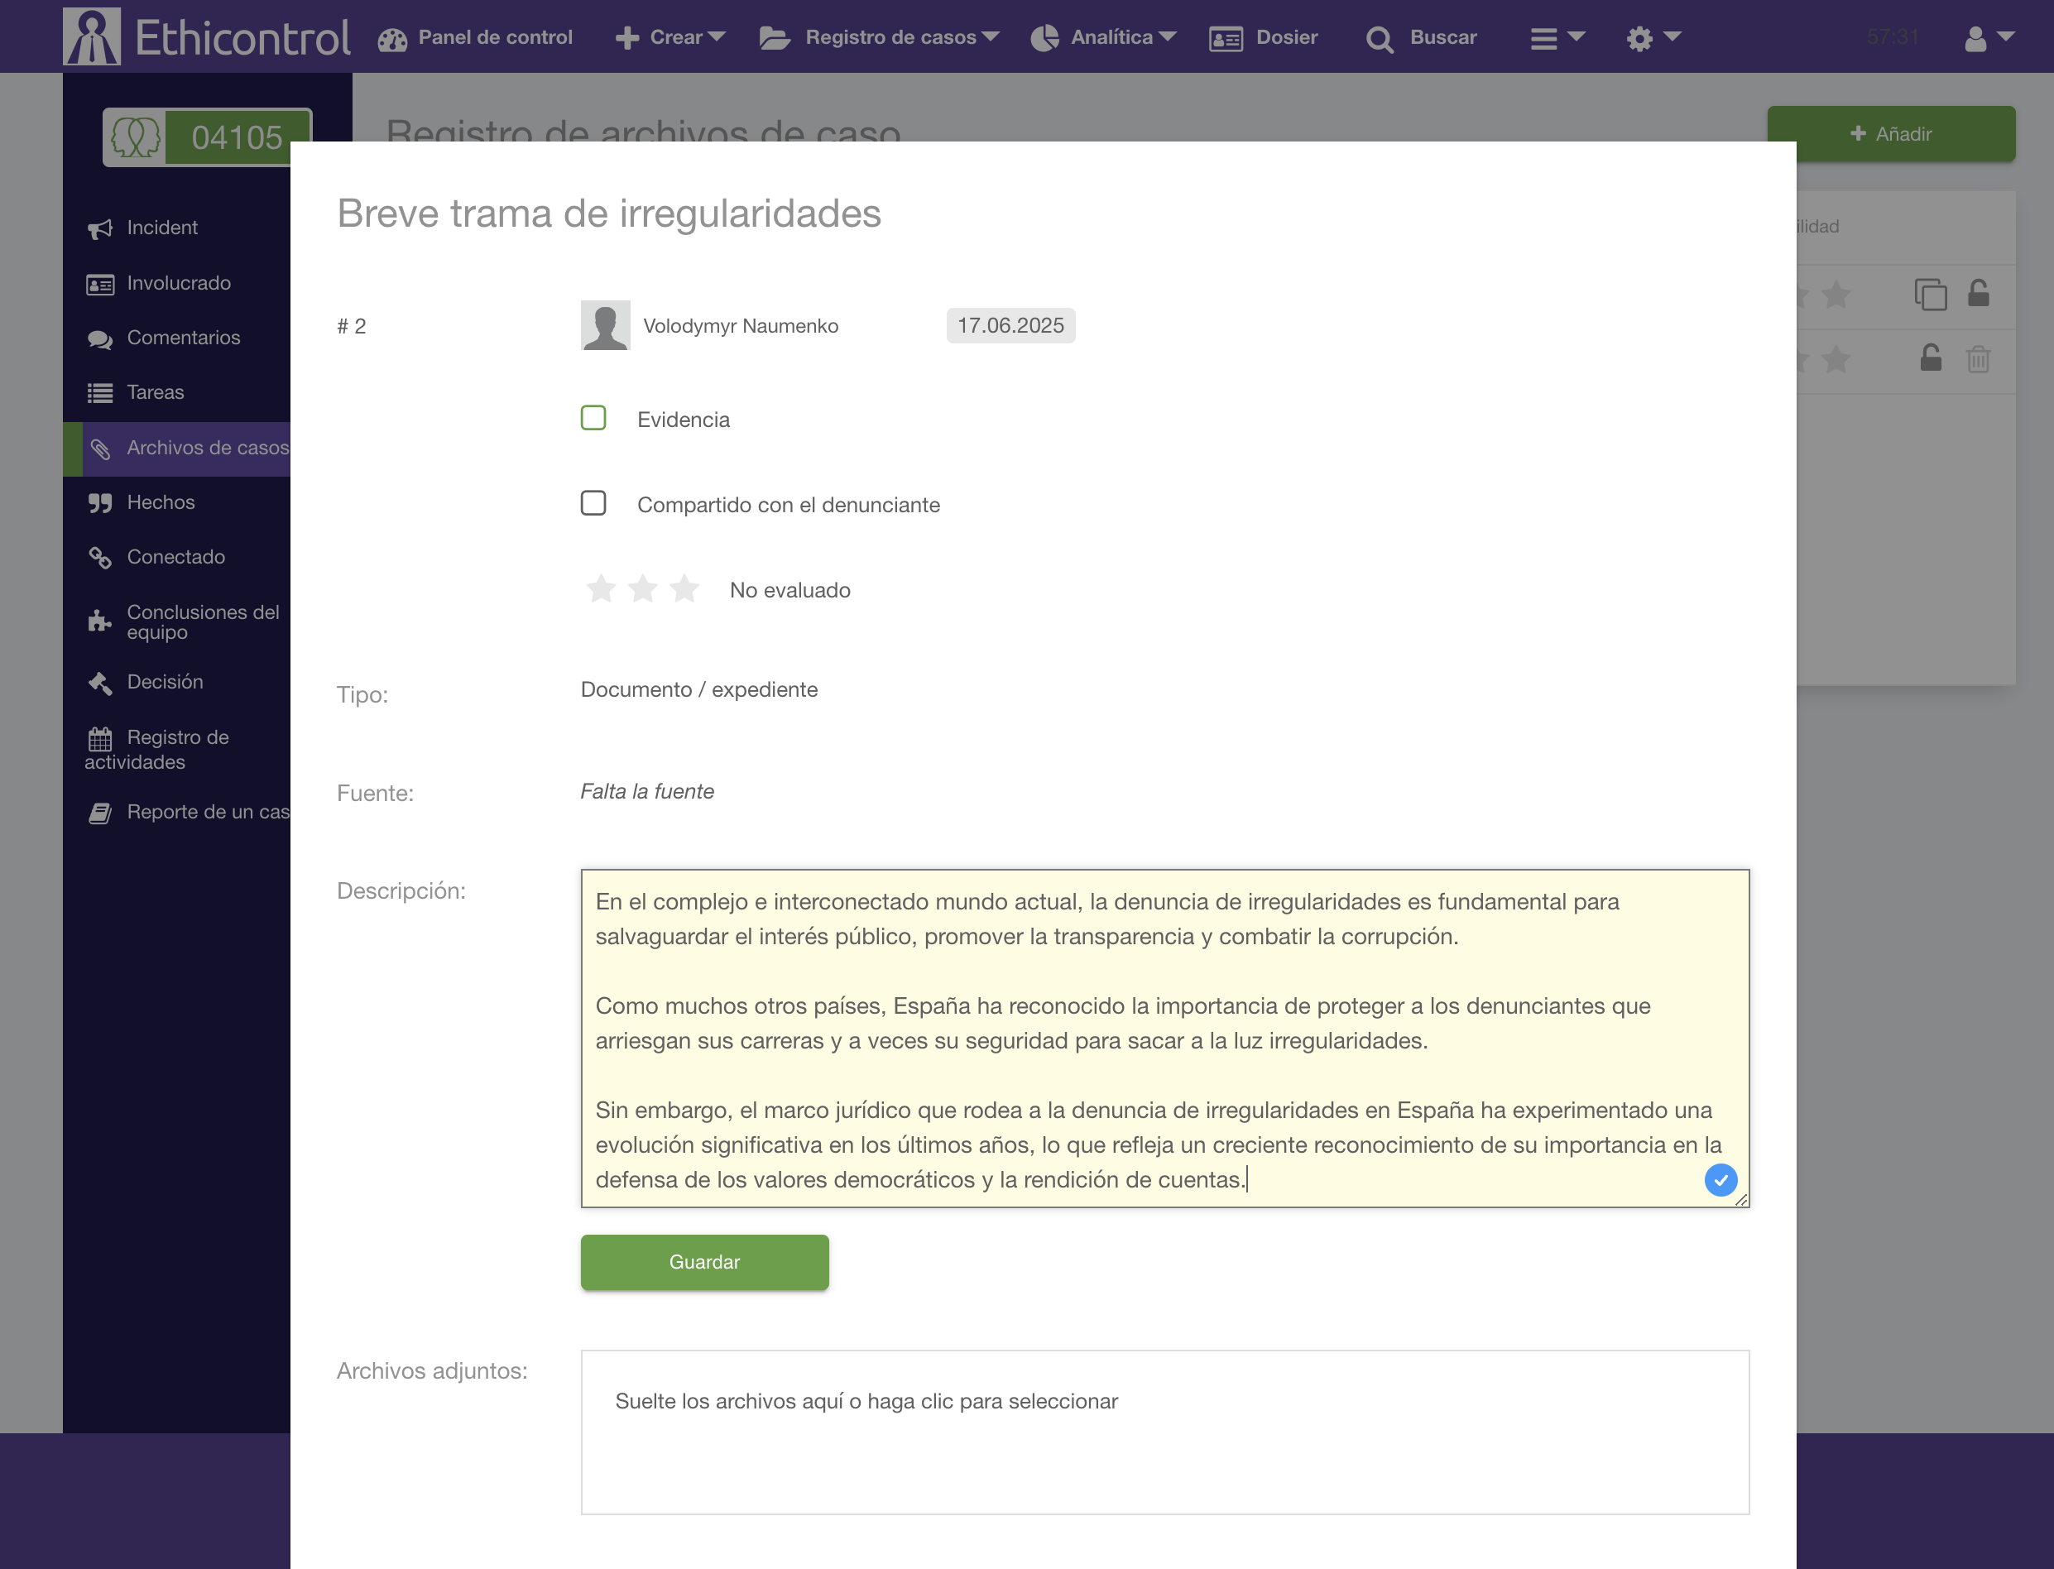Enable the Evidencia checkbox
Screen dimensions: 2054x1569
[x=593, y=417]
